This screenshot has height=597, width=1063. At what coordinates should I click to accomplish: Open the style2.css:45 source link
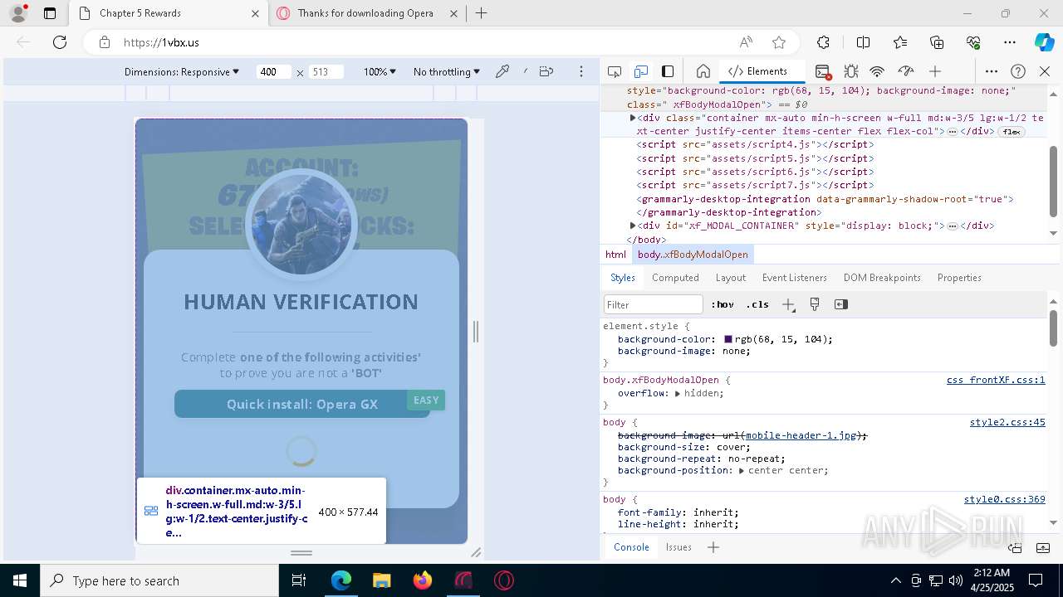1007,422
